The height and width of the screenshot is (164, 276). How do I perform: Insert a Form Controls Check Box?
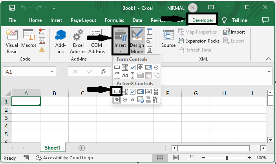pos(133,68)
